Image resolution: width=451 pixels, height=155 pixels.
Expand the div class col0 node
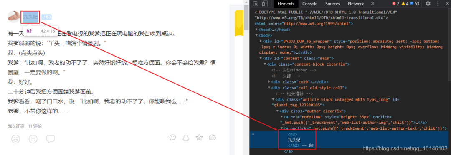pos(269,82)
